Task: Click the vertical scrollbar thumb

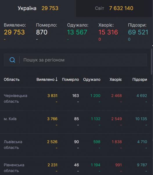Action: (152, 62)
